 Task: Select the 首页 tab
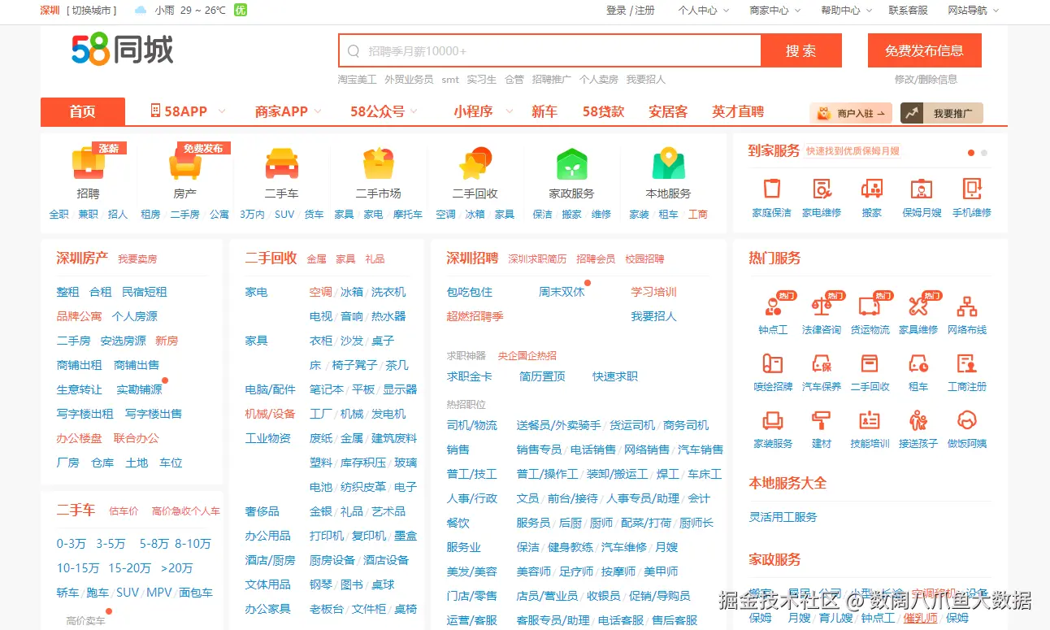point(83,111)
